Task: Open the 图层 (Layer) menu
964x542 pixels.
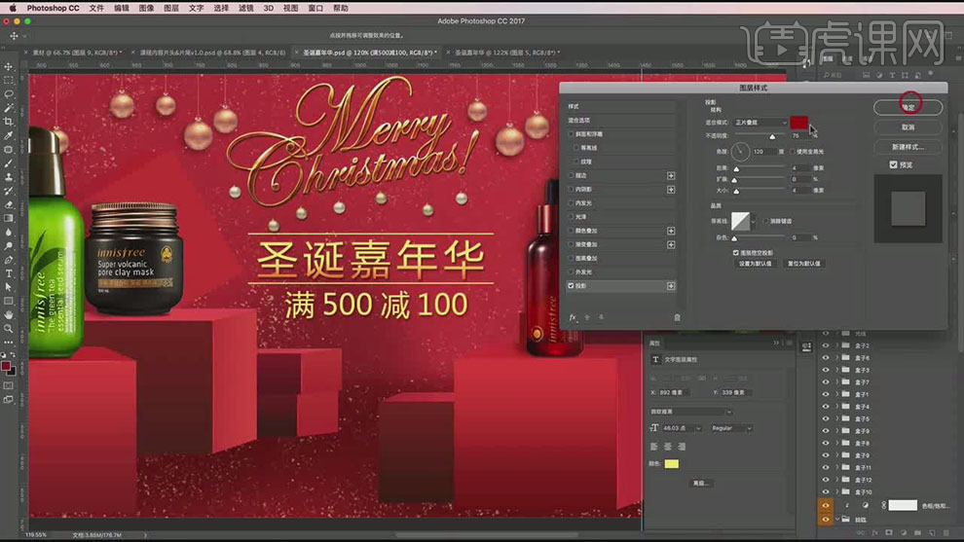Action: (171, 8)
